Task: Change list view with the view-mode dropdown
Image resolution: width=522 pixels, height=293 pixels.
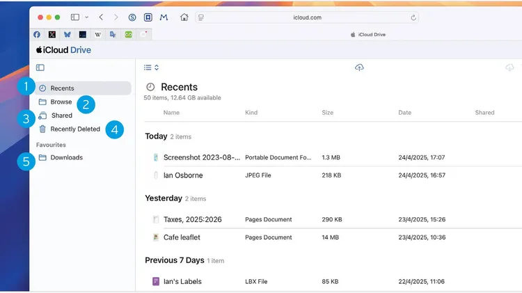Action: [151, 68]
